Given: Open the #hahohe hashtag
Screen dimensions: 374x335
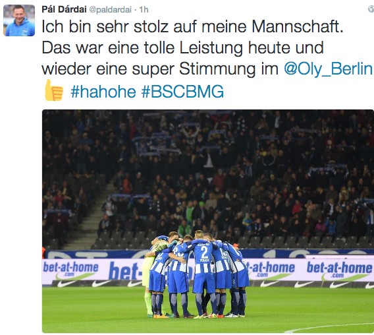Looking at the screenshot, I should pos(103,92).
